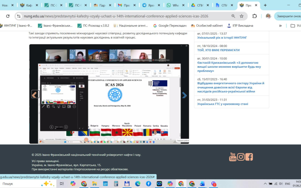Open the ІФНТУНГ bookmark
The height and width of the screenshot is (188, 301).
pos(16,26)
